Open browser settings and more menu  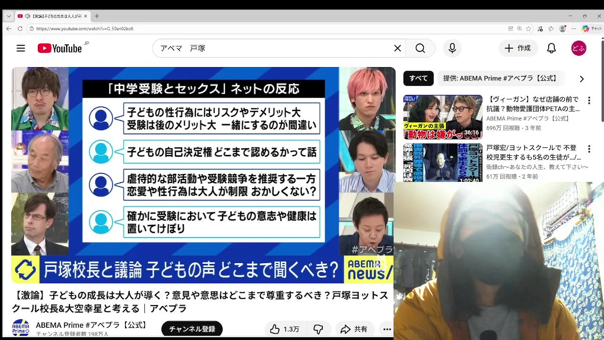tap(573, 29)
